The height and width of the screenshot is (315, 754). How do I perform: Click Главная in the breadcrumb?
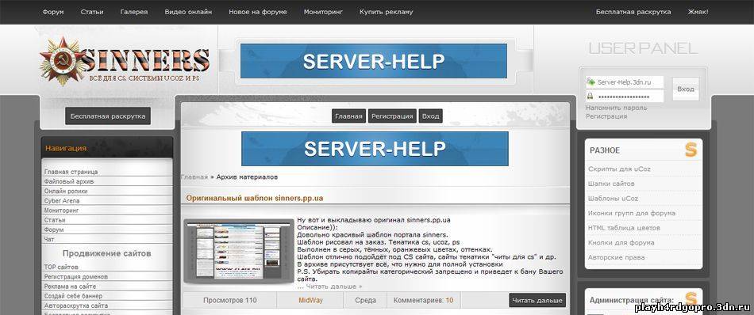click(194, 177)
